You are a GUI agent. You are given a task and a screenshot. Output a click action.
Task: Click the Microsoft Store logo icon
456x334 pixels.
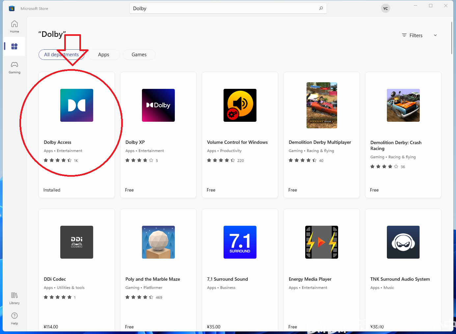tap(12, 8)
